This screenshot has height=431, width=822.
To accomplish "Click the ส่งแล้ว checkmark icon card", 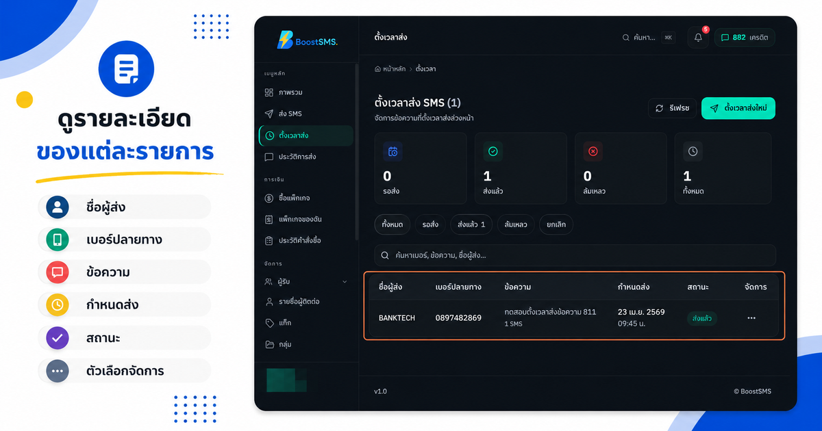I will pyautogui.click(x=521, y=168).
